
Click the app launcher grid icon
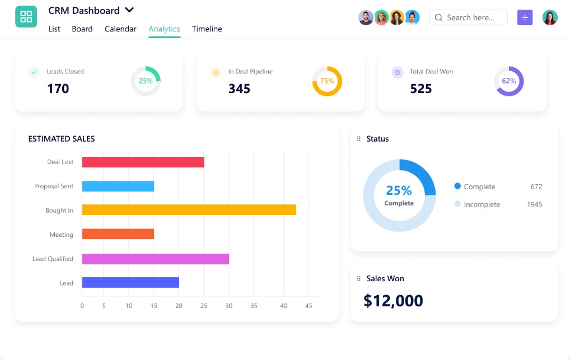(26, 17)
